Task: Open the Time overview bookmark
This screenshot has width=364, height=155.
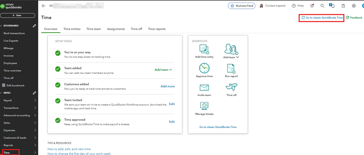Action: 12,70
